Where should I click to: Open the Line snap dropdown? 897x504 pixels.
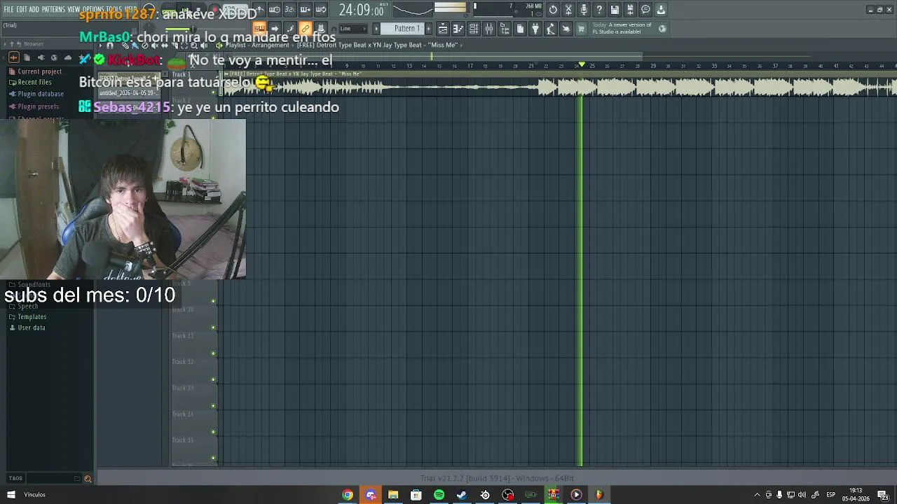(x=352, y=29)
